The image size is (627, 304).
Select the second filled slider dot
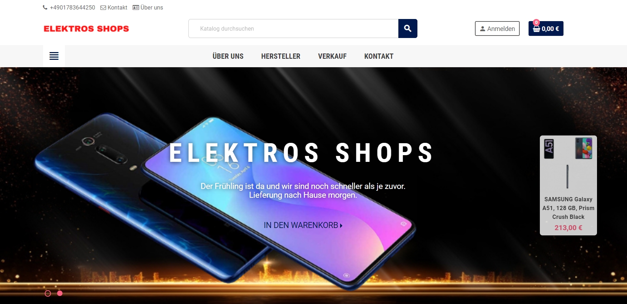pos(60,293)
